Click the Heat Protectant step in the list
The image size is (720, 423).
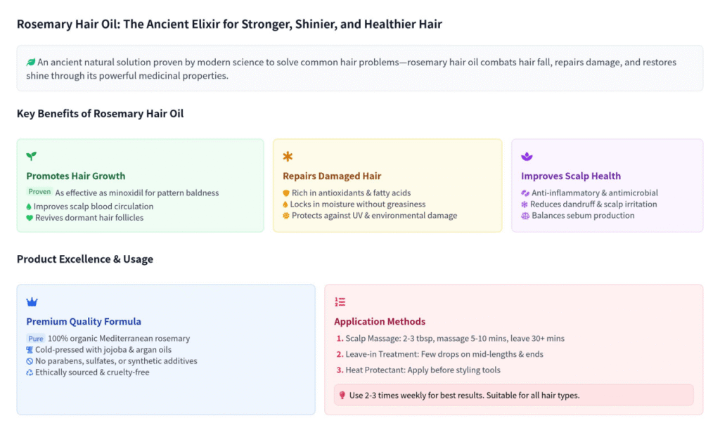point(423,370)
